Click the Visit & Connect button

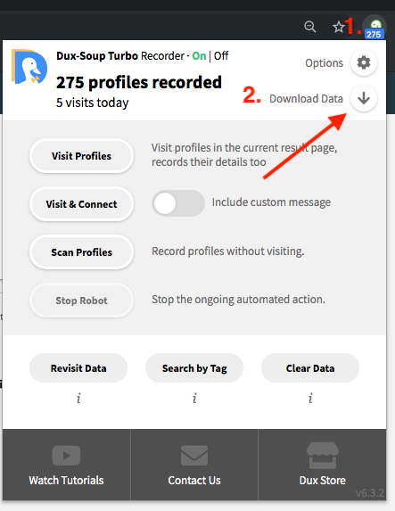tap(81, 204)
